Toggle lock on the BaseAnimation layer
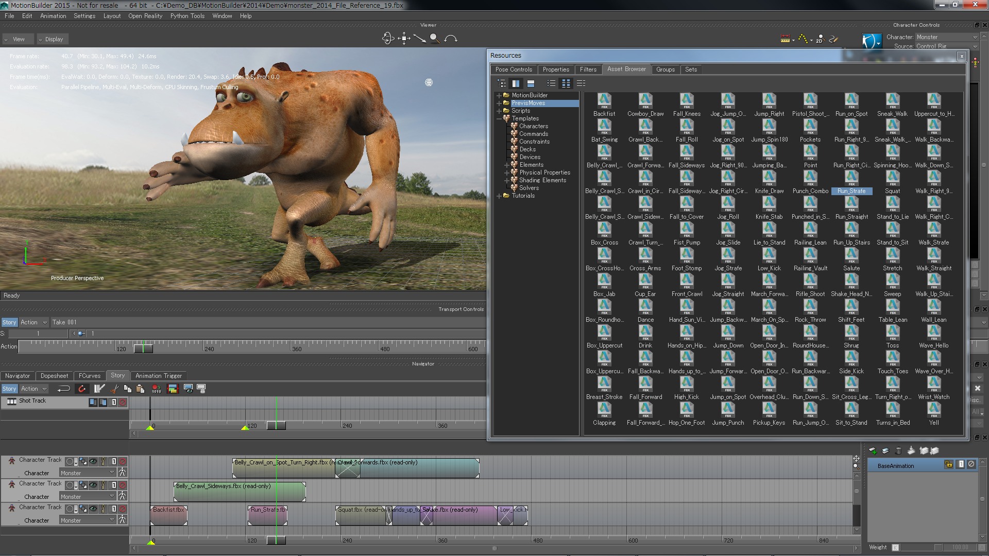Screen dimensions: 989x556 (948, 464)
